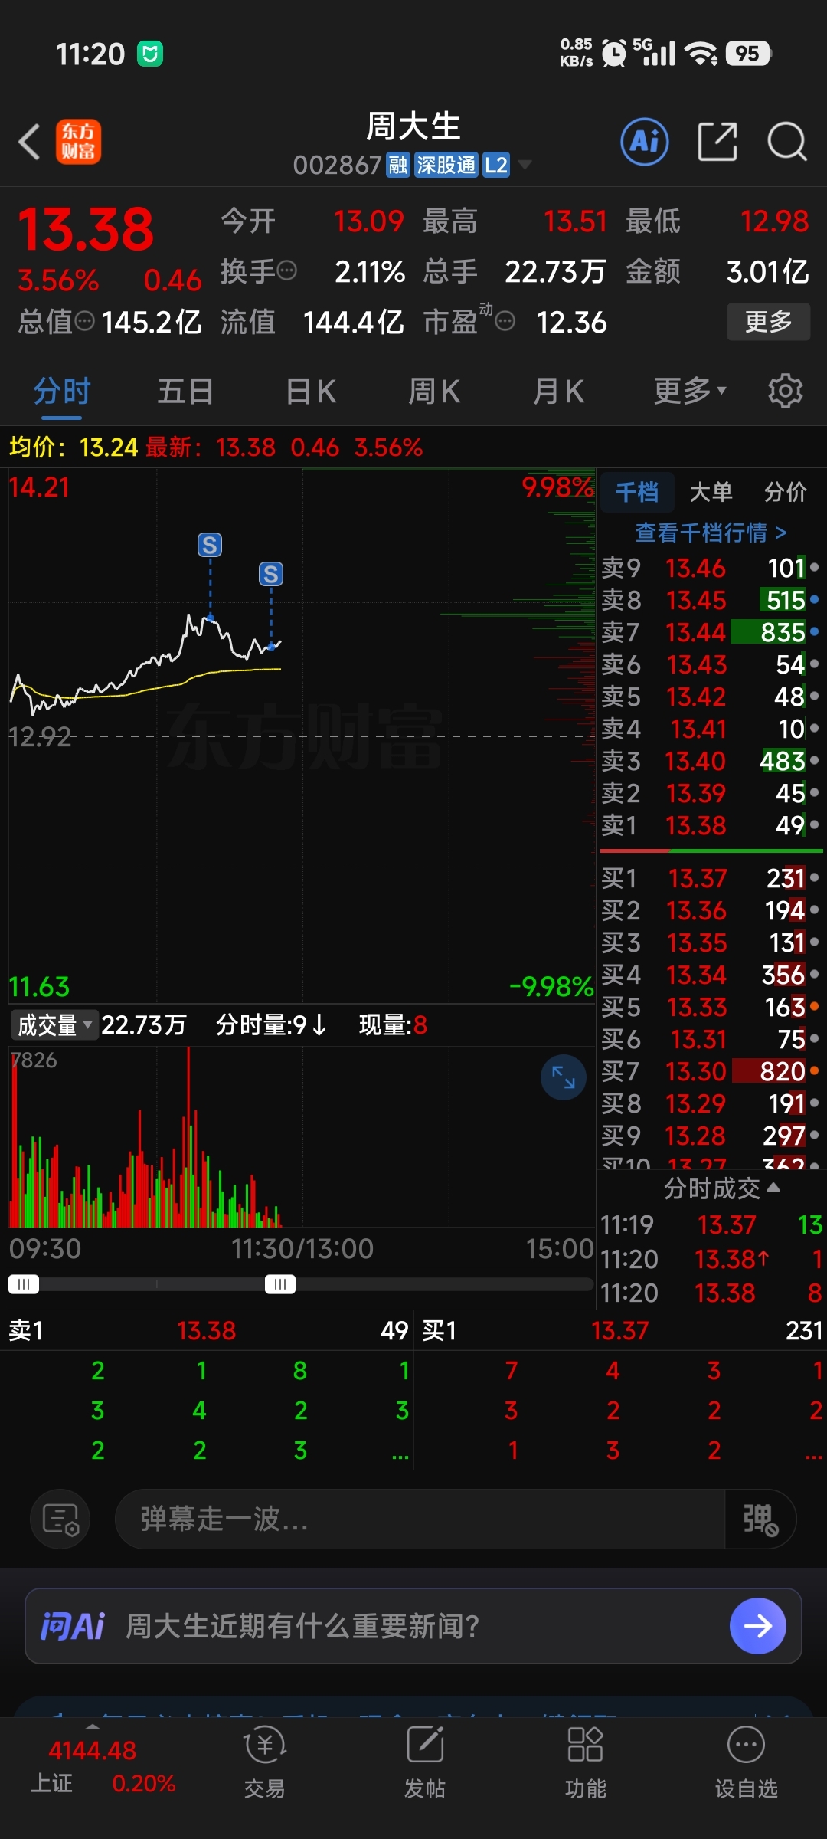Expand the chart with fullscreen arrows icon

point(564,1077)
